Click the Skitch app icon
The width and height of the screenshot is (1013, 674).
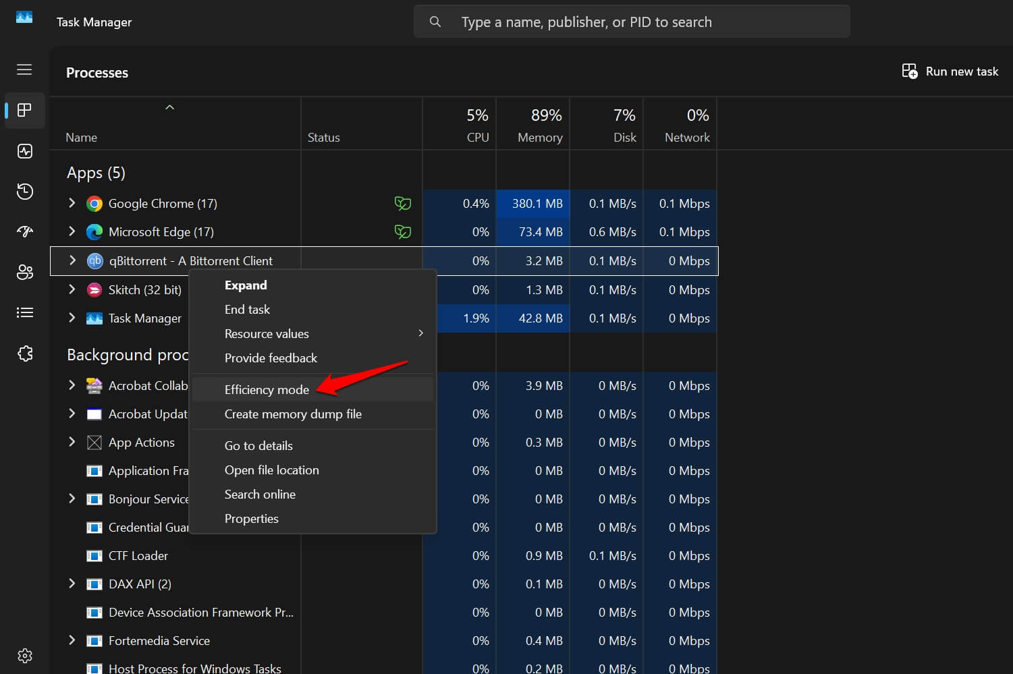click(x=94, y=290)
